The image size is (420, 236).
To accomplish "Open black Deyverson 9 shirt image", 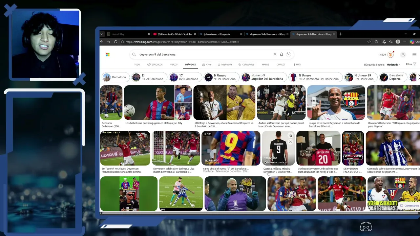I will point(278,148).
